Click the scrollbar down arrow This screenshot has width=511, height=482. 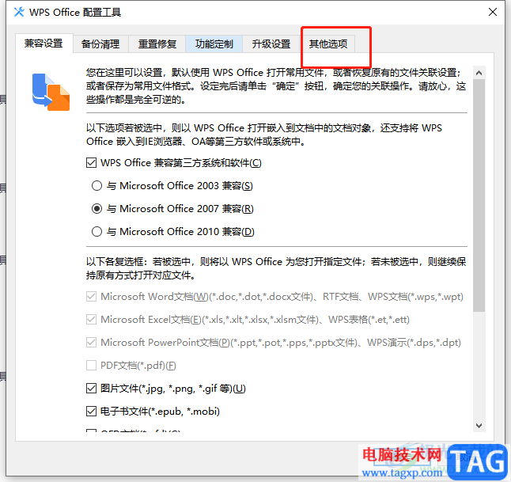(x=479, y=426)
